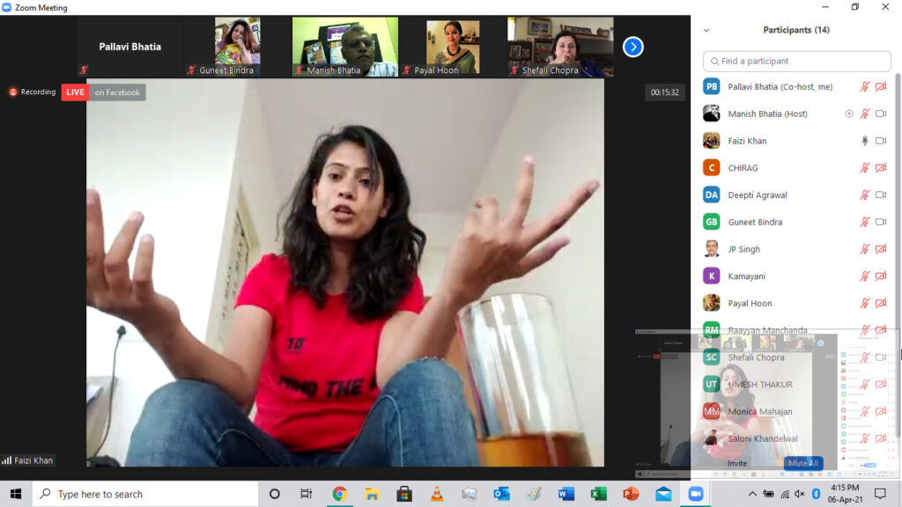Click the DA avatar for Deepti Agrawal

(x=712, y=195)
